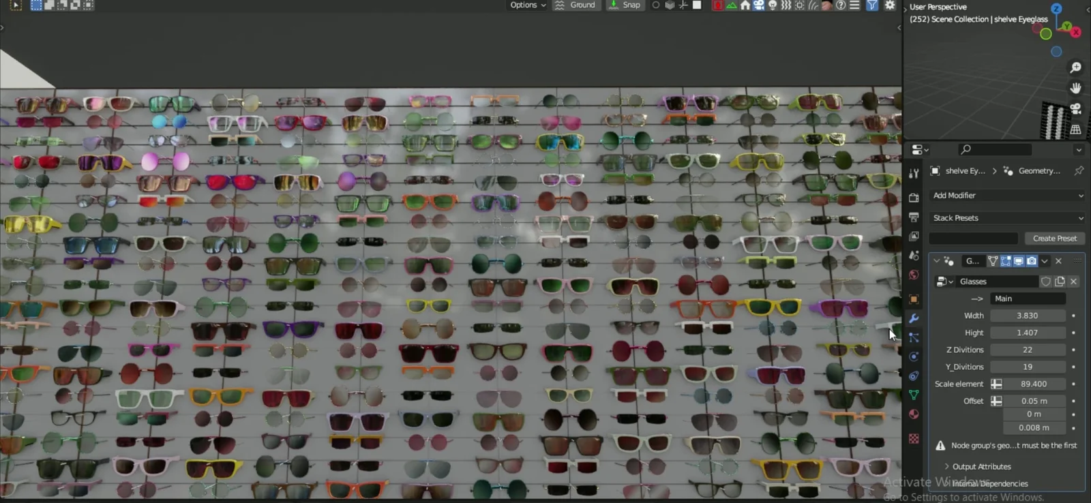
Task: Click the camera view gizmo icon
Action: click(x=1075, y=109)
